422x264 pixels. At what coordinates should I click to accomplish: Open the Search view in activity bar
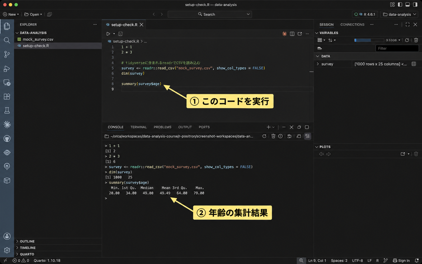pos(7,40)
